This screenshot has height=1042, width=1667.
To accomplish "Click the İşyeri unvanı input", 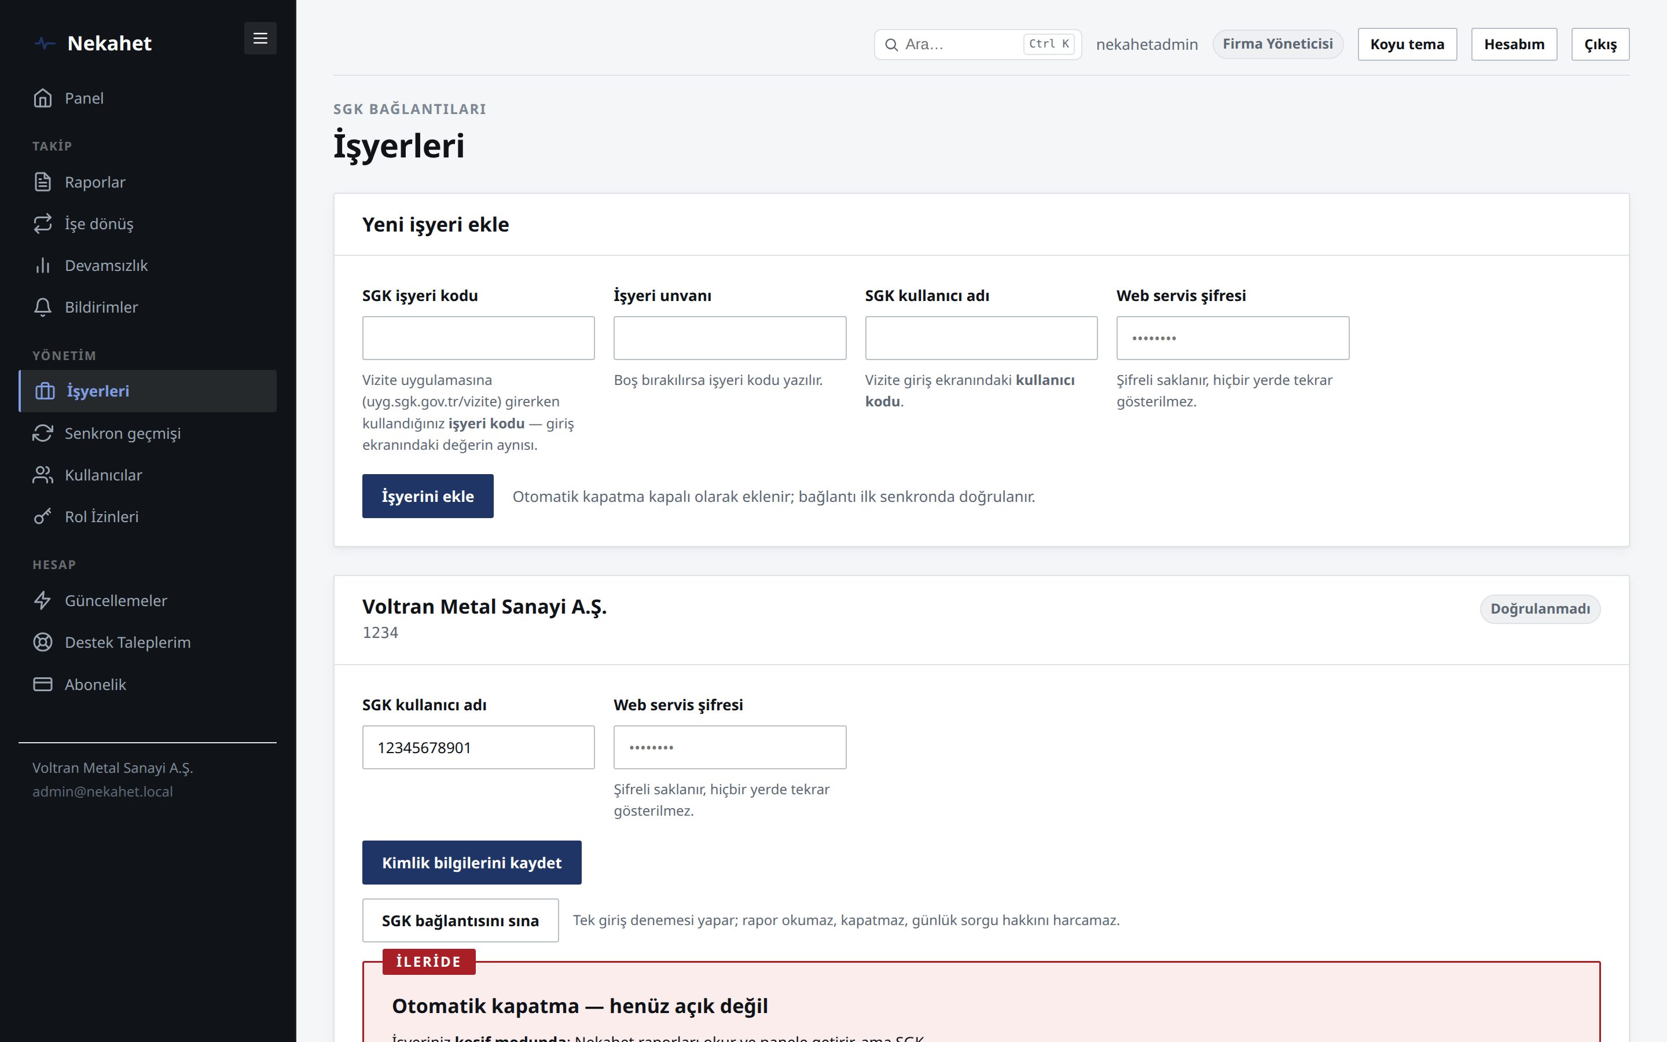I will (x=729, y=337).
